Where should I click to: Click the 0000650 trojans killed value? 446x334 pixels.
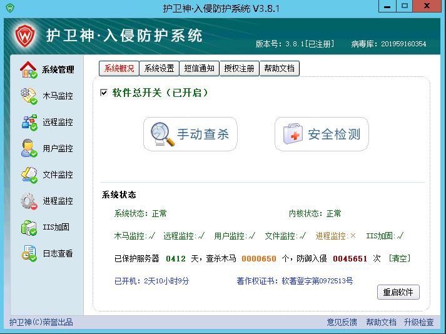[x=259, y=258]
